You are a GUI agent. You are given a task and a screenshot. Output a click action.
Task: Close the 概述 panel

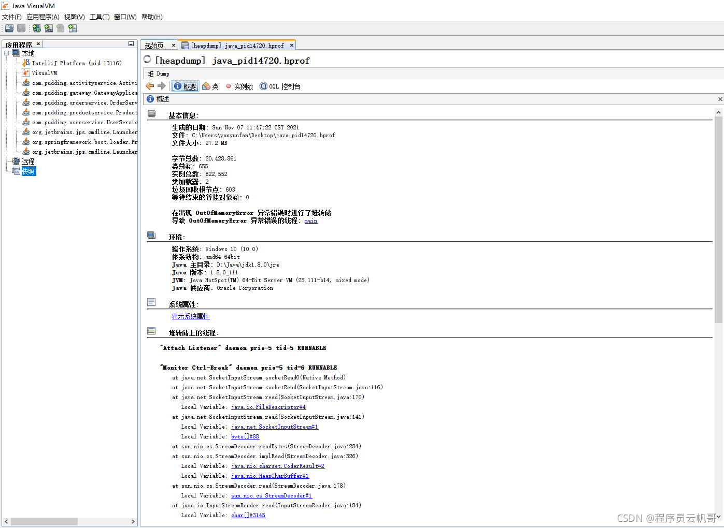720,99
